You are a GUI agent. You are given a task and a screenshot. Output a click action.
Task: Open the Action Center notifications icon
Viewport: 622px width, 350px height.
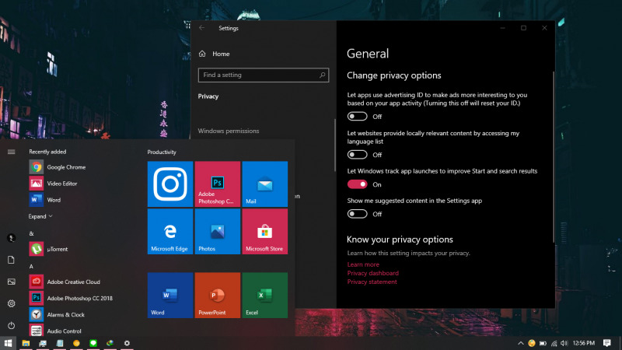point(607,343)
